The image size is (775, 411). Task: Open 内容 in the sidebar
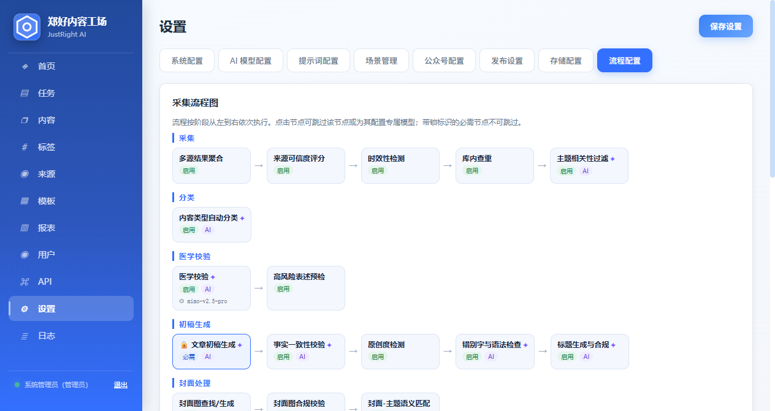pos(71,120)
